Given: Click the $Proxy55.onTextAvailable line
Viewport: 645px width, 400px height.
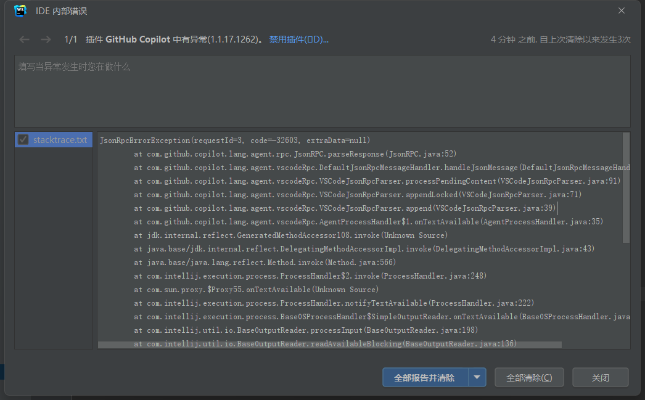Looking at the screenshot, I should [256, 290].
